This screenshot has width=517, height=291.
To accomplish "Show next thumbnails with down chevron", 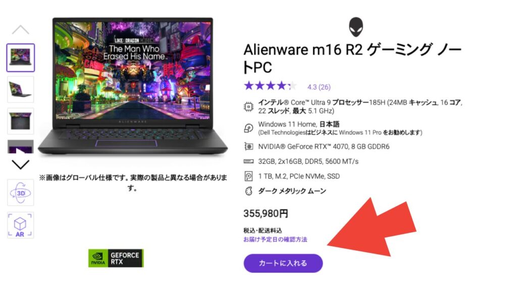I will (20, 164).
